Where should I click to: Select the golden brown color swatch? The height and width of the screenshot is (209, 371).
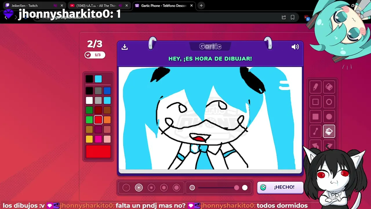click(89, 129)
